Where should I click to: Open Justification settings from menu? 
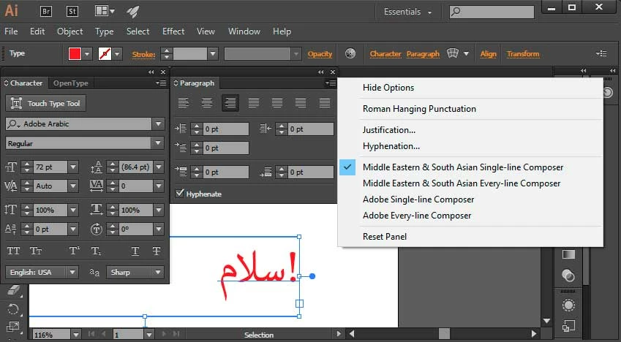[x=389, y=130]
